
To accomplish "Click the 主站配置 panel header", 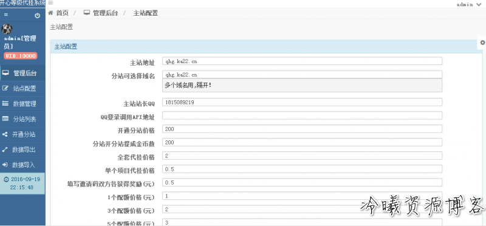I will pyautogui.click(x=266, y=47).
